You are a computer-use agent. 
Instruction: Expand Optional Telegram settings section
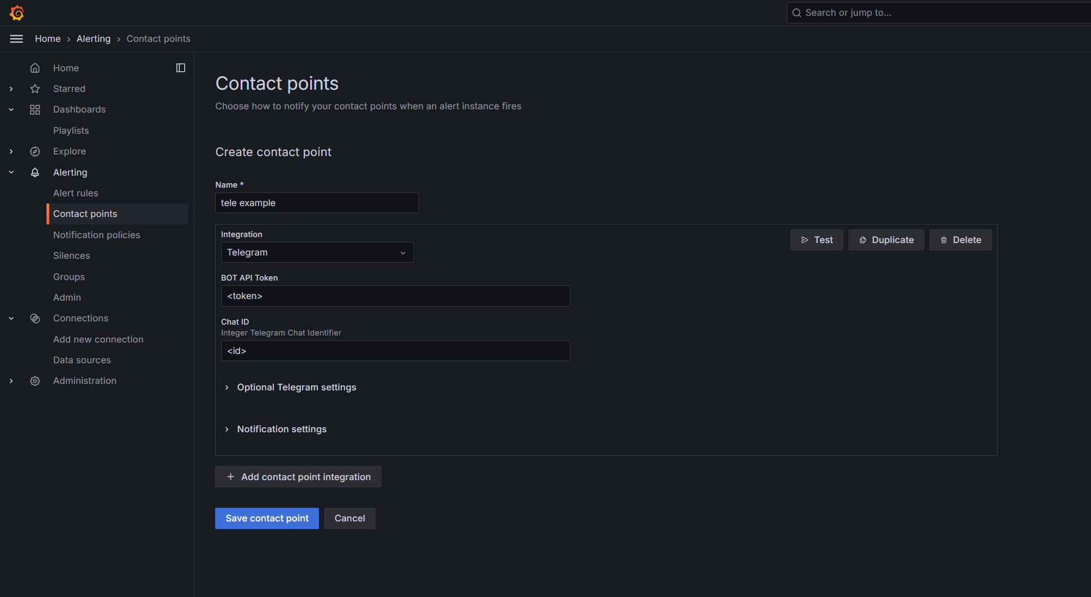296,387
